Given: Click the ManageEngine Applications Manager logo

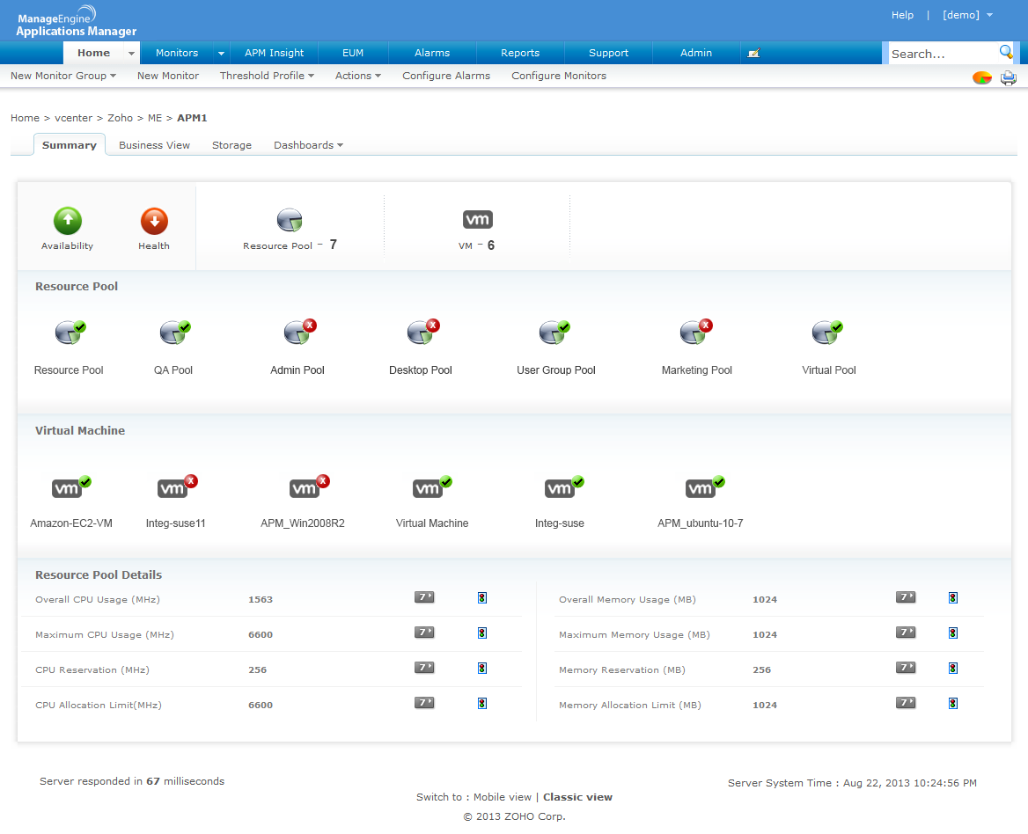Looking at the screenshot, I should (76, 22).
